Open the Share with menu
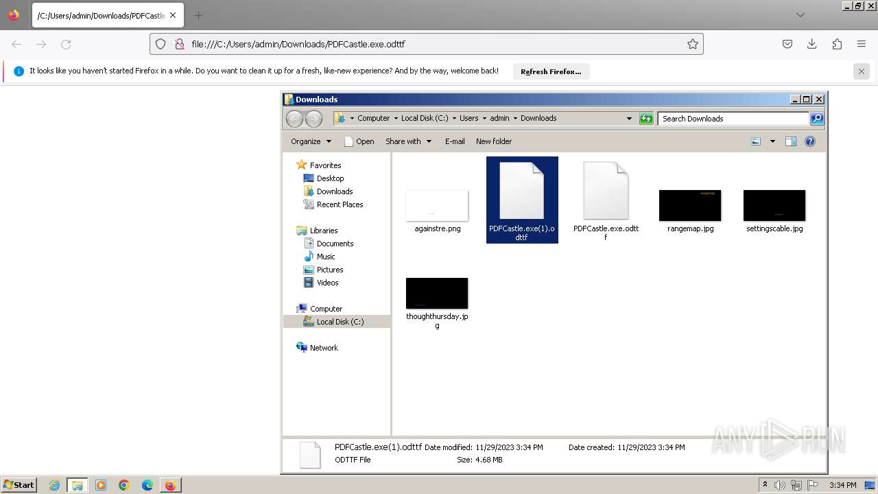878x494 pixels. [408, 141]
